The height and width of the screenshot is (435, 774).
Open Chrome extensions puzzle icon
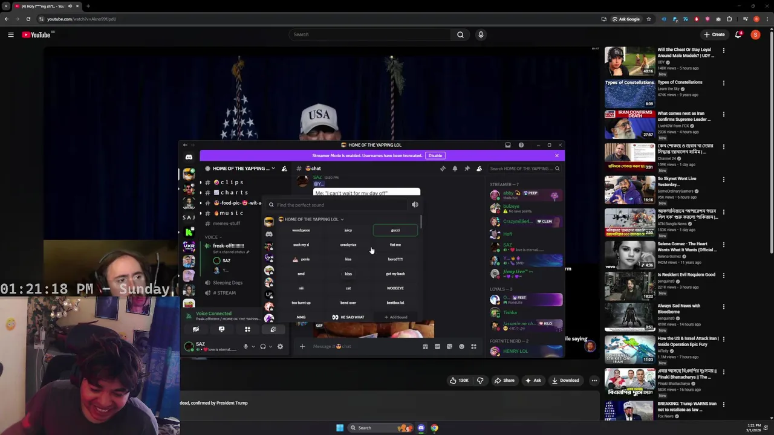click(729, 19)
